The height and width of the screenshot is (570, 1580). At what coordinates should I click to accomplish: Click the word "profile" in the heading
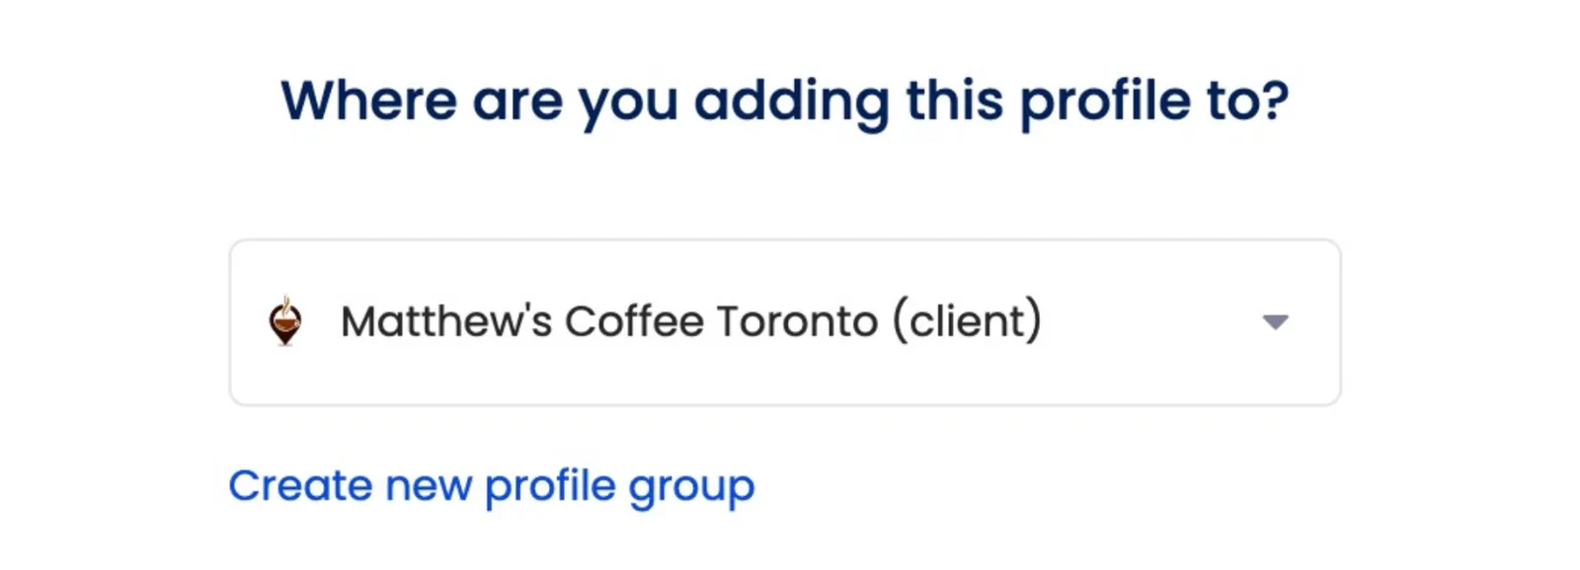(1105, 102)
